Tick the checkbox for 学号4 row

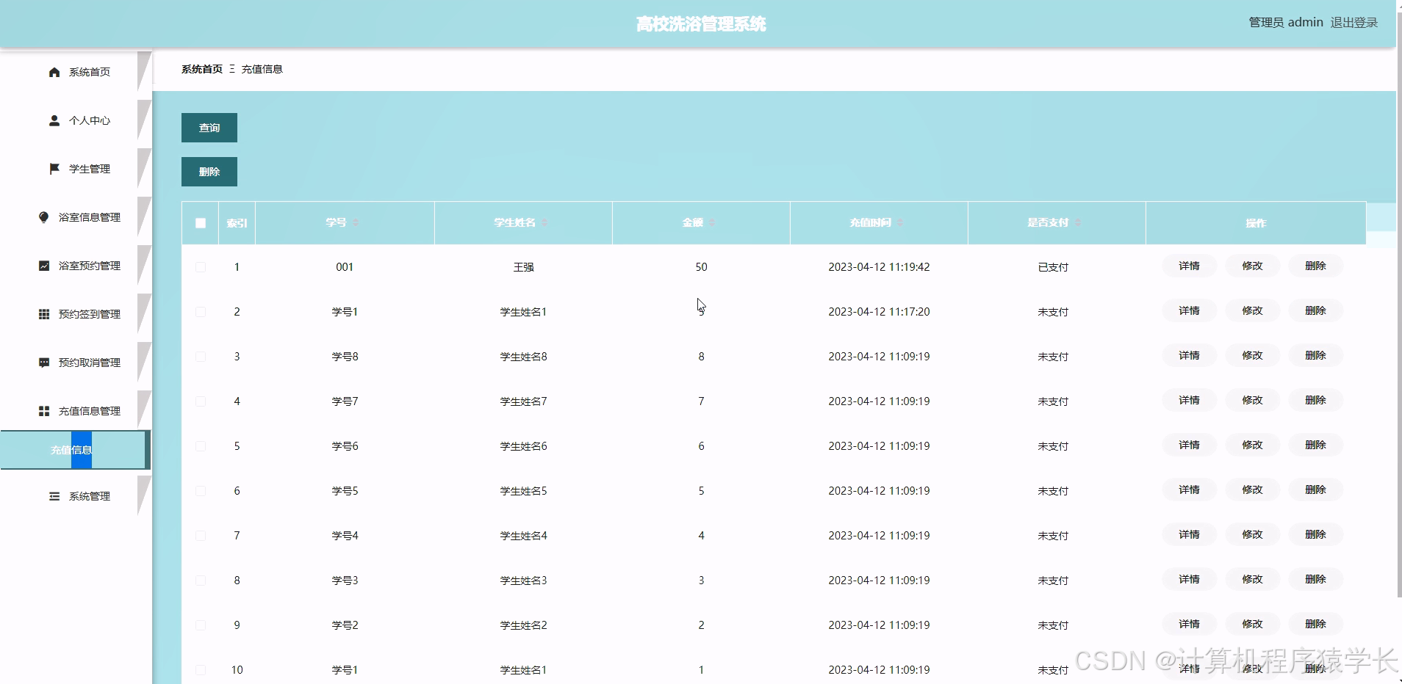(x=201, y=536)
